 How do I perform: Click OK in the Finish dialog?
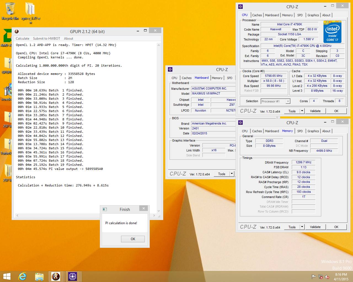click(133, 239)
